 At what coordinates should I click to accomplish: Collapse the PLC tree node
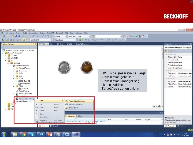[6, 60]
